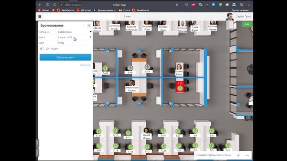Reload the office-map page
Screen dimensions: 287x161
pyautogui.click(x=55, y=5)
